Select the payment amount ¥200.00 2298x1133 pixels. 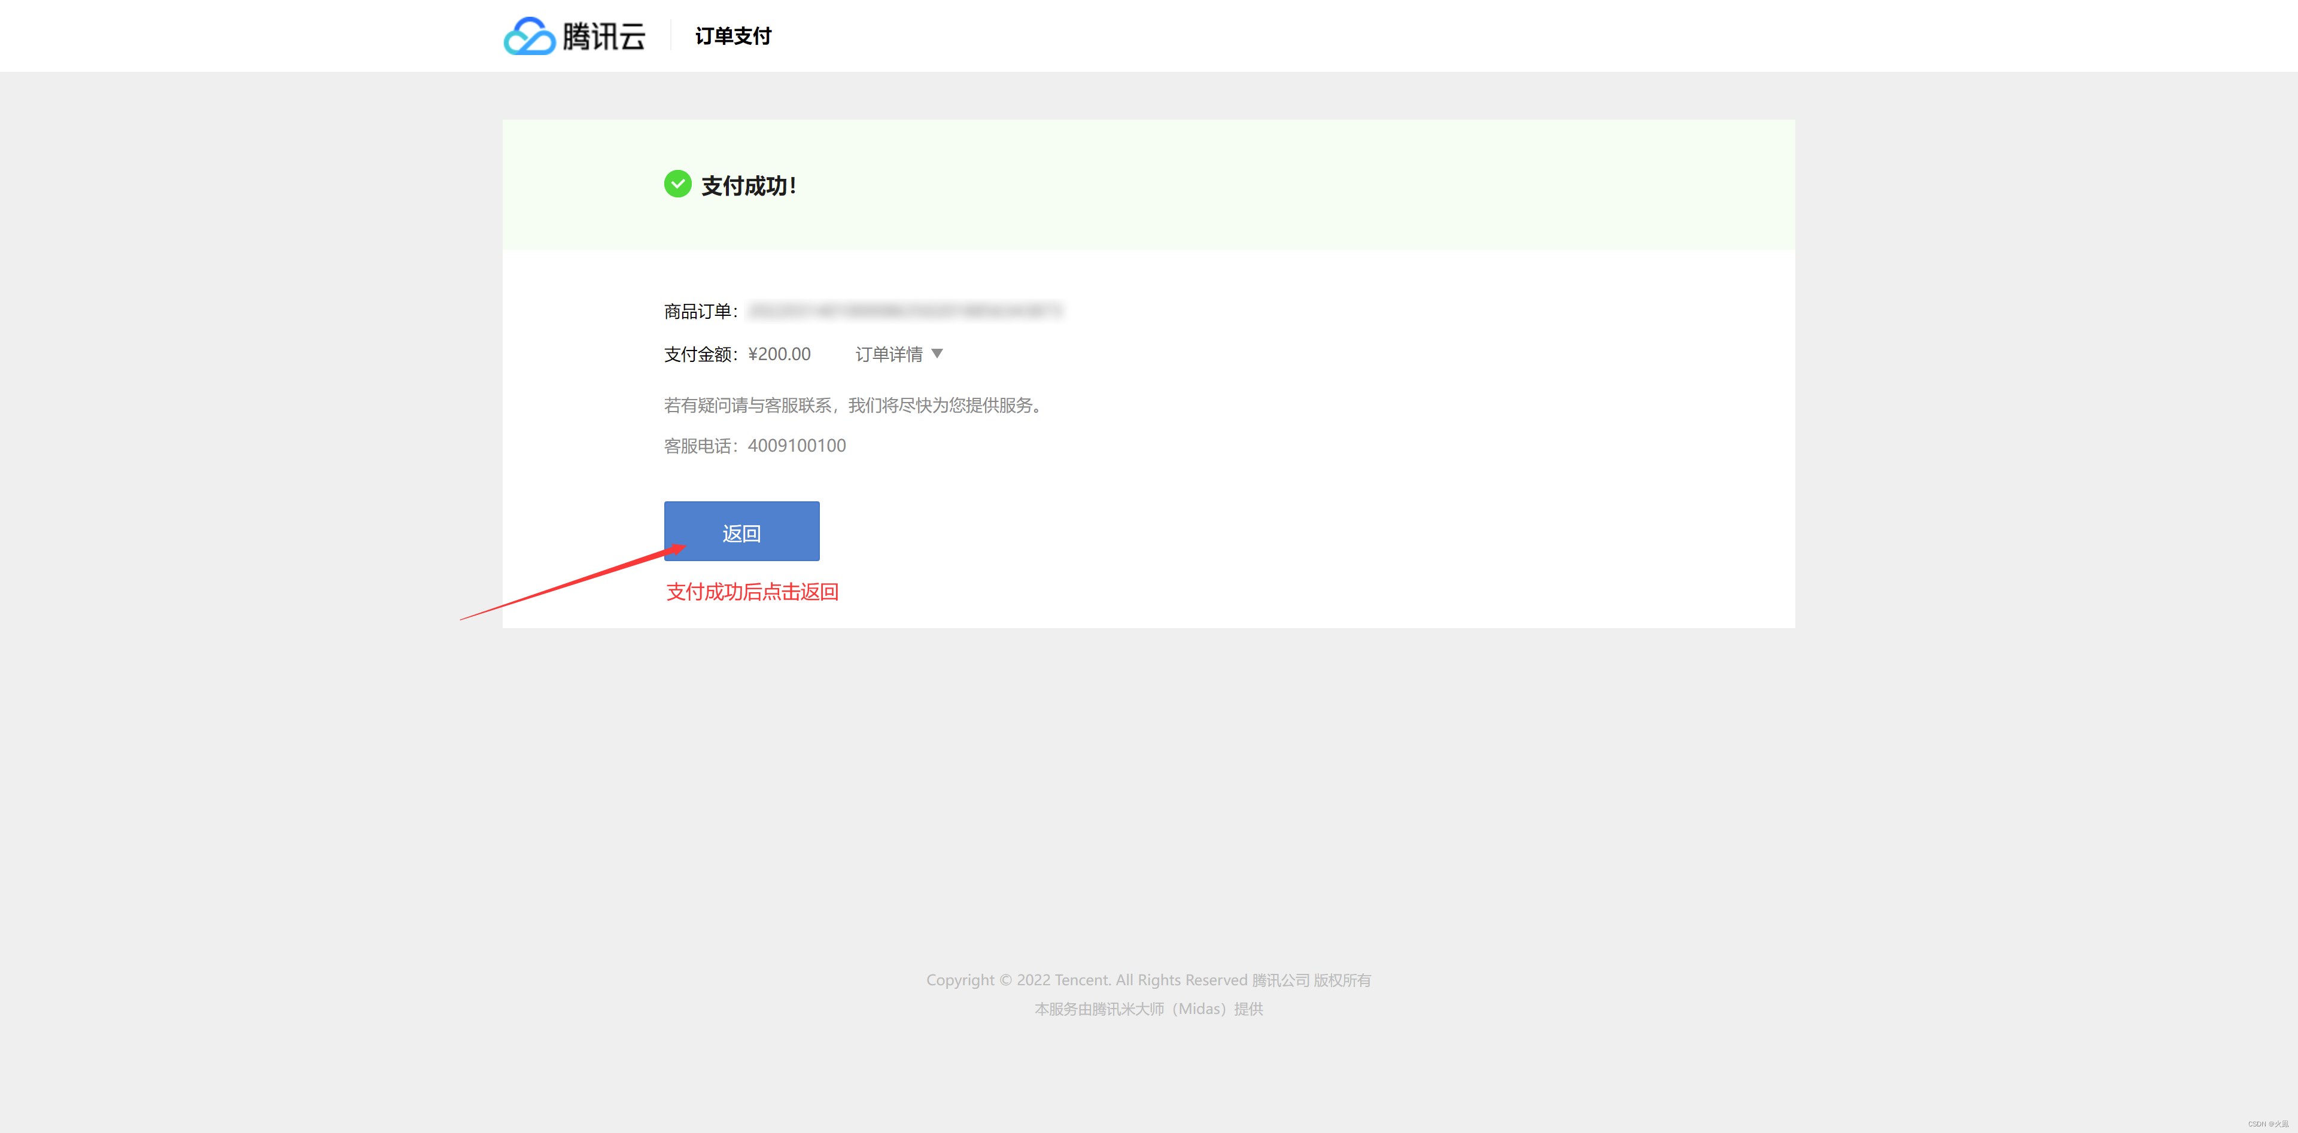coord(779,354)
